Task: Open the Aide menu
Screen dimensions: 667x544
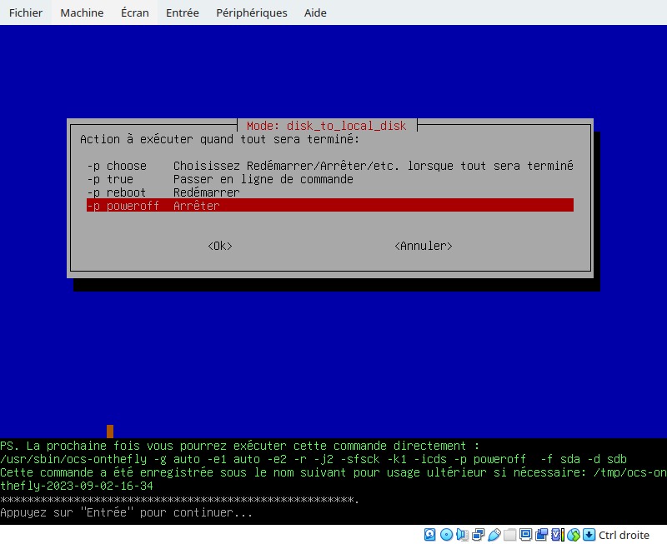Action: [315, 12]
